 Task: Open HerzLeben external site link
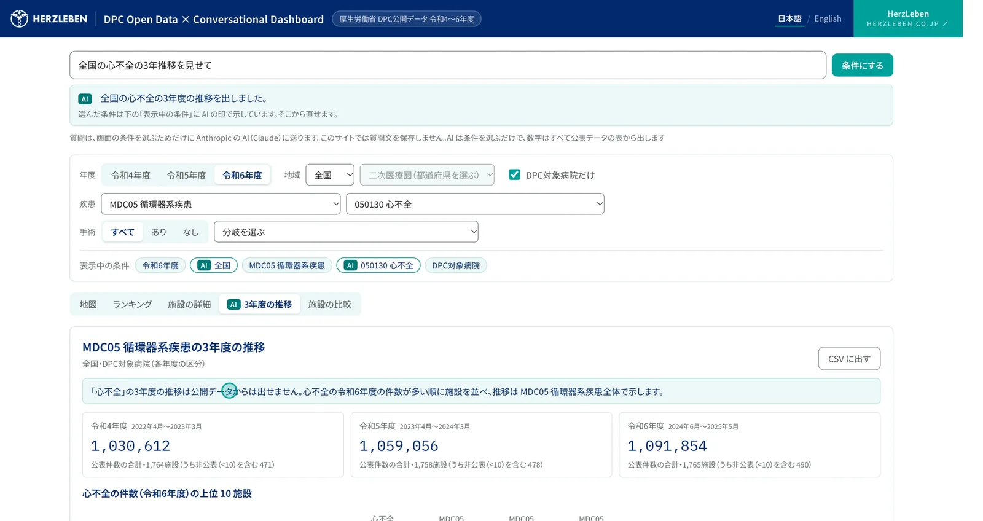click(x=907, y=18)
